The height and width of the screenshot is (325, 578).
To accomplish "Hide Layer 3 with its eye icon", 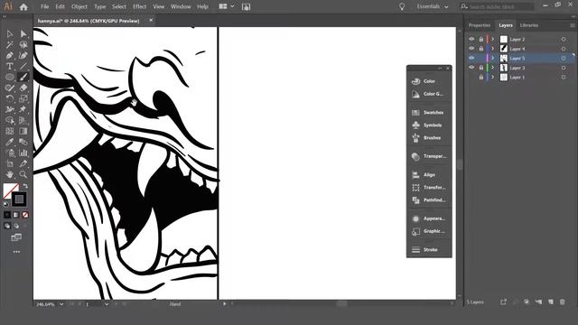I will pos(471,68).
